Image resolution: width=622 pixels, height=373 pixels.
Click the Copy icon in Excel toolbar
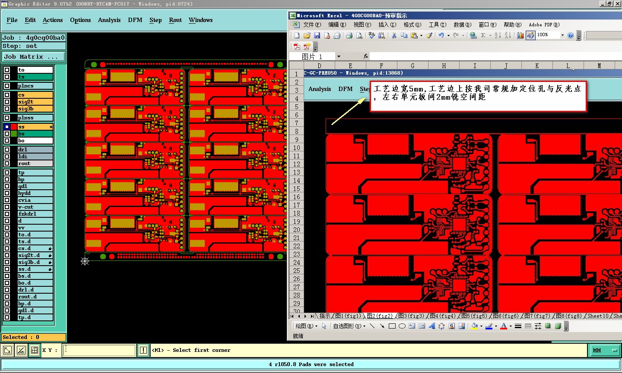pyautogui.click(x=404, y=35)
